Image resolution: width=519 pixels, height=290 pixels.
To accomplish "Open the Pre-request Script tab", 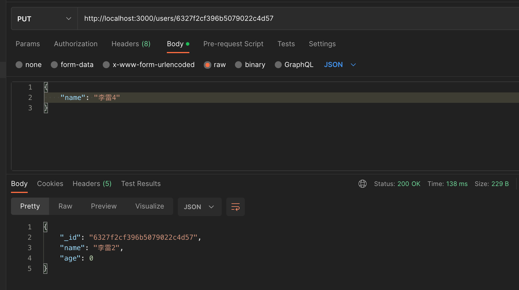I will (233, 44).
